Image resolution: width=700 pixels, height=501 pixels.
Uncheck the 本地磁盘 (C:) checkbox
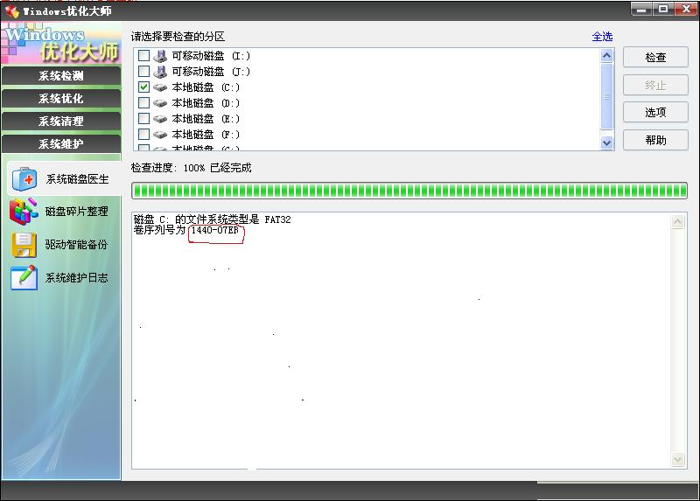143,87
